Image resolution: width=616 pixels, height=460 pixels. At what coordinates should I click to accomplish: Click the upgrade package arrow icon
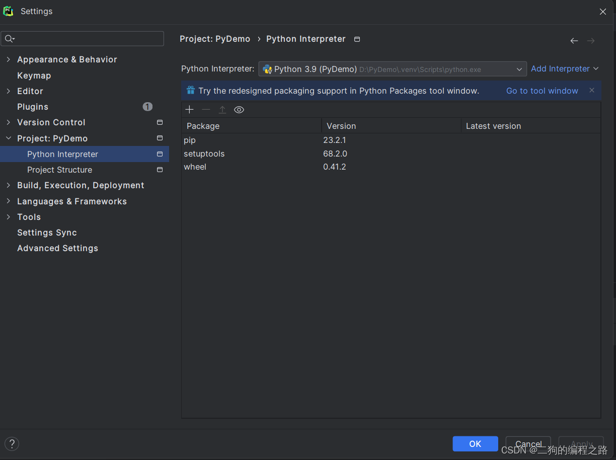[x=222, y=110]
